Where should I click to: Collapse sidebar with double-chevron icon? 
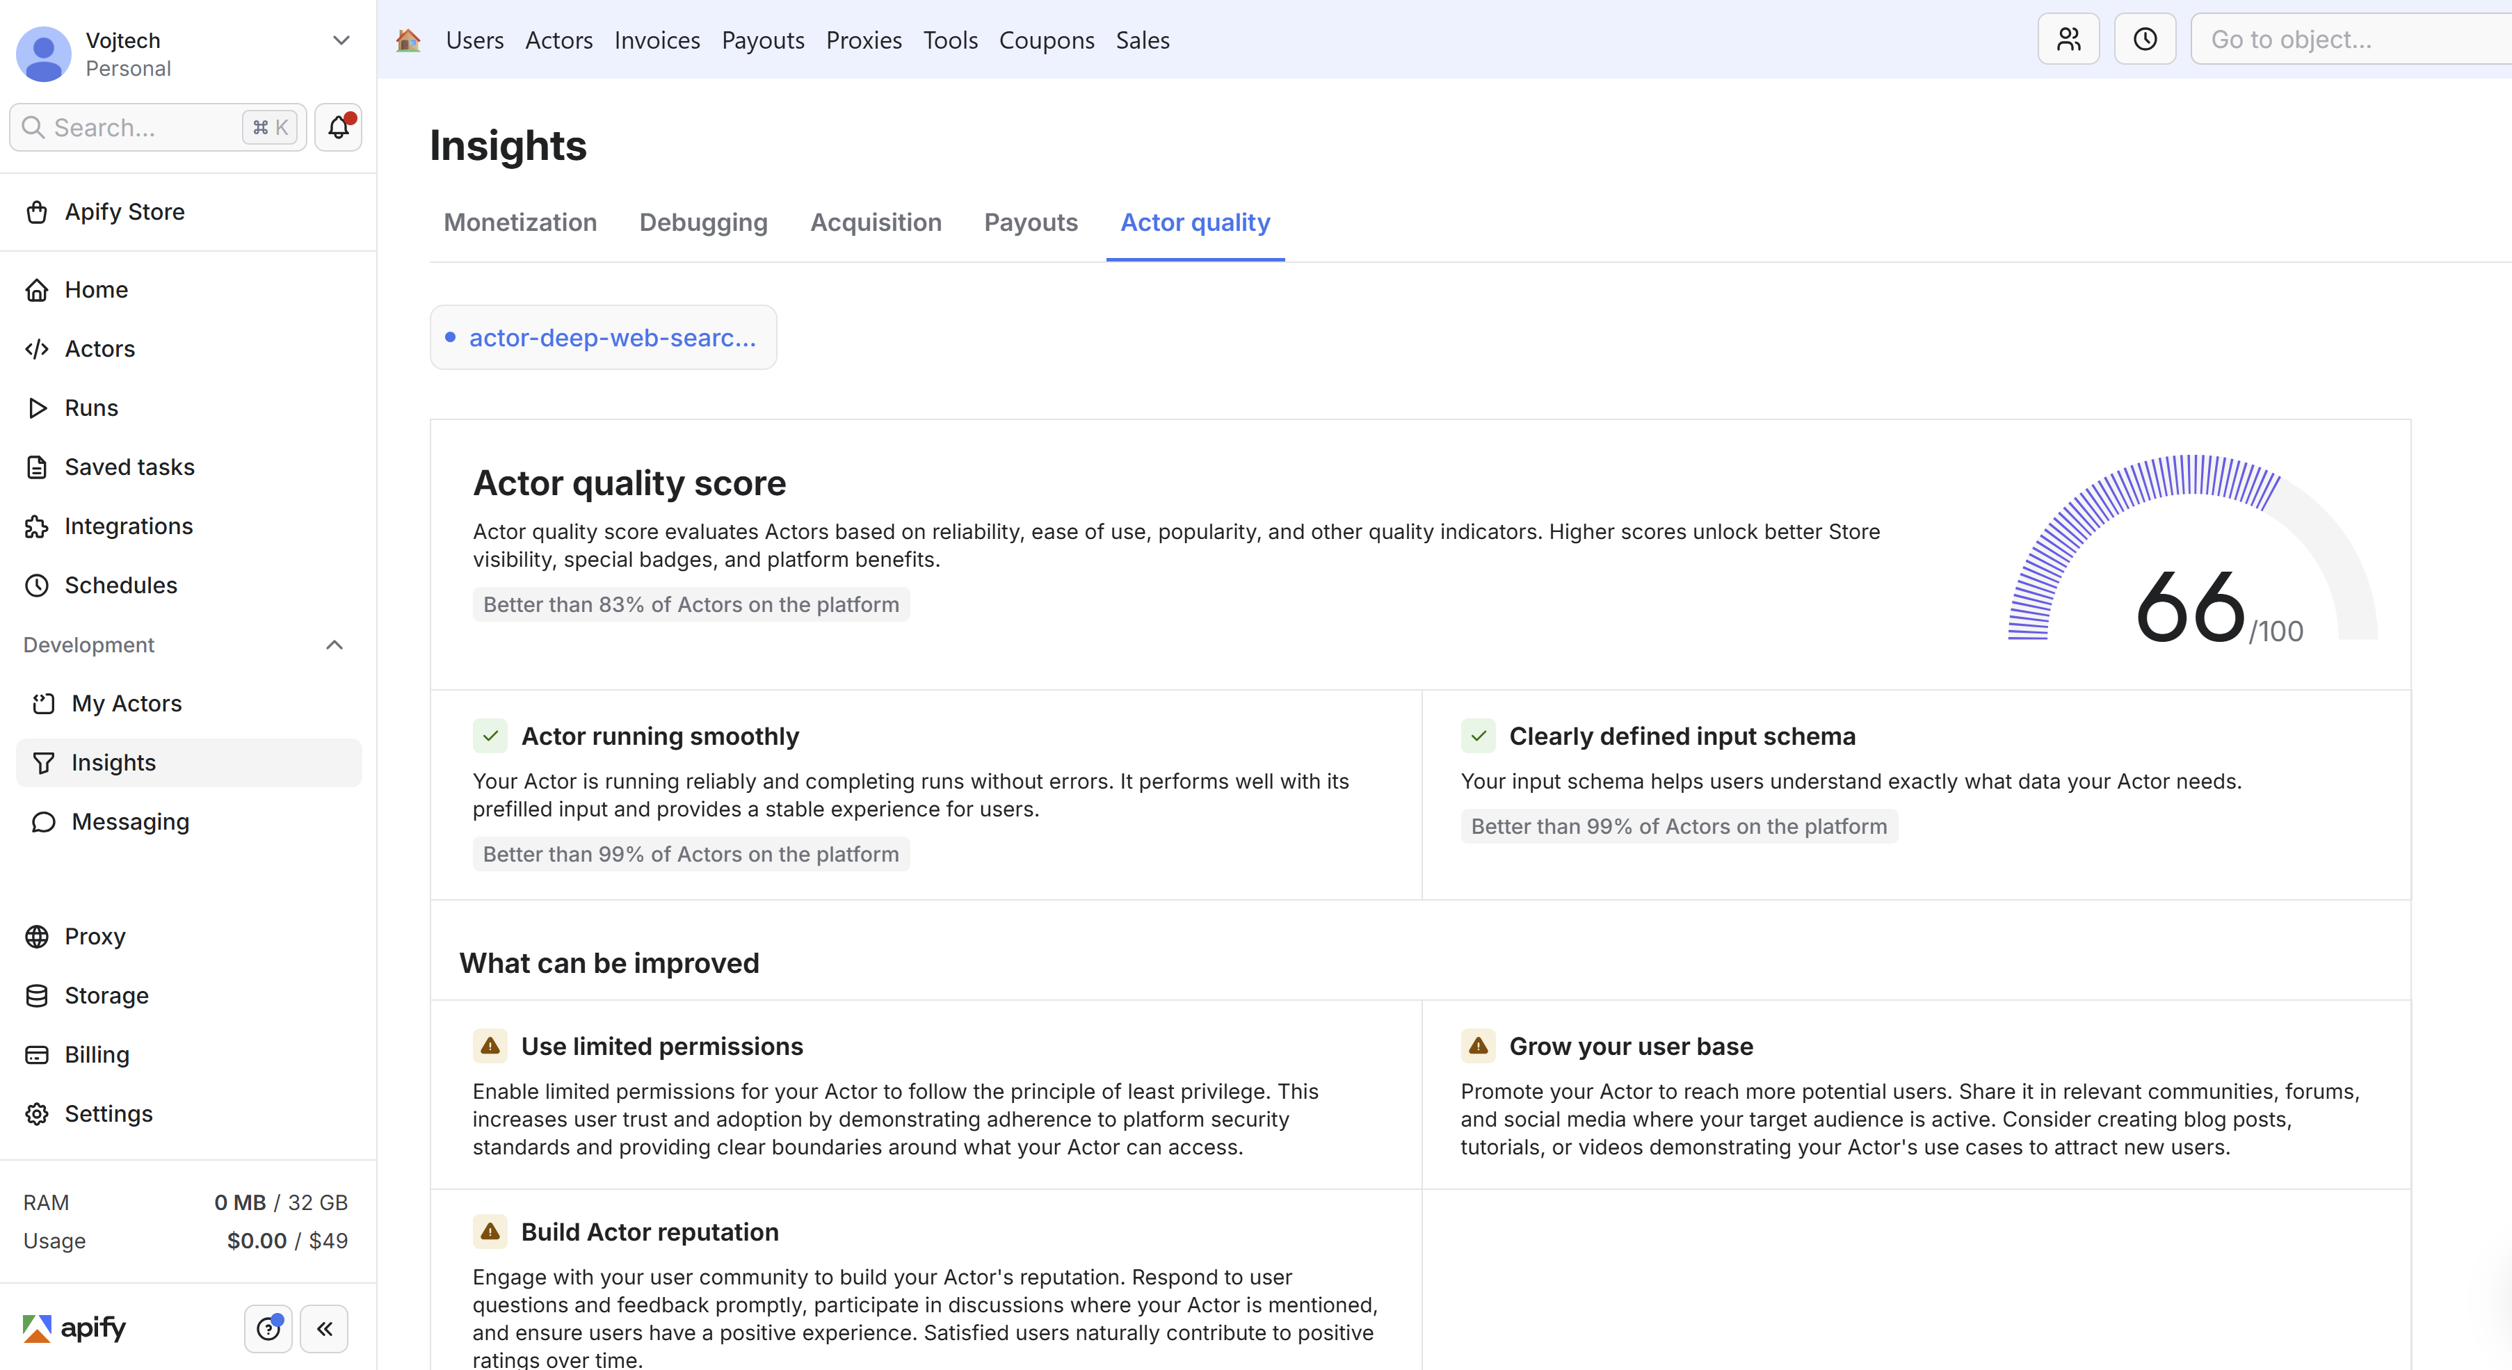324,1328
